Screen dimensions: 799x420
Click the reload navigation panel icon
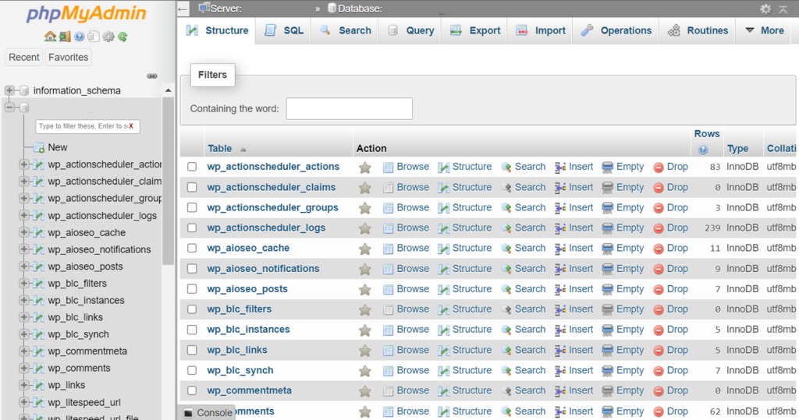point(123,37)
